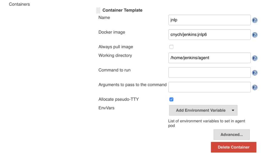Select the empty Command to run field

[x=209, y=73]
